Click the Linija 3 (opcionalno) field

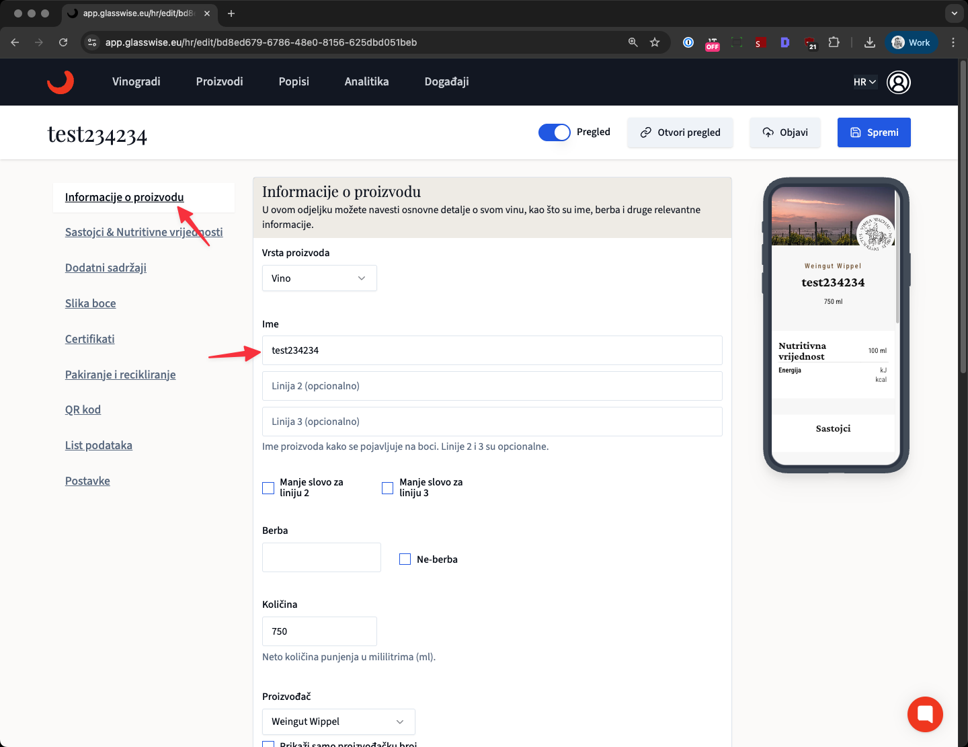(492, 422)
